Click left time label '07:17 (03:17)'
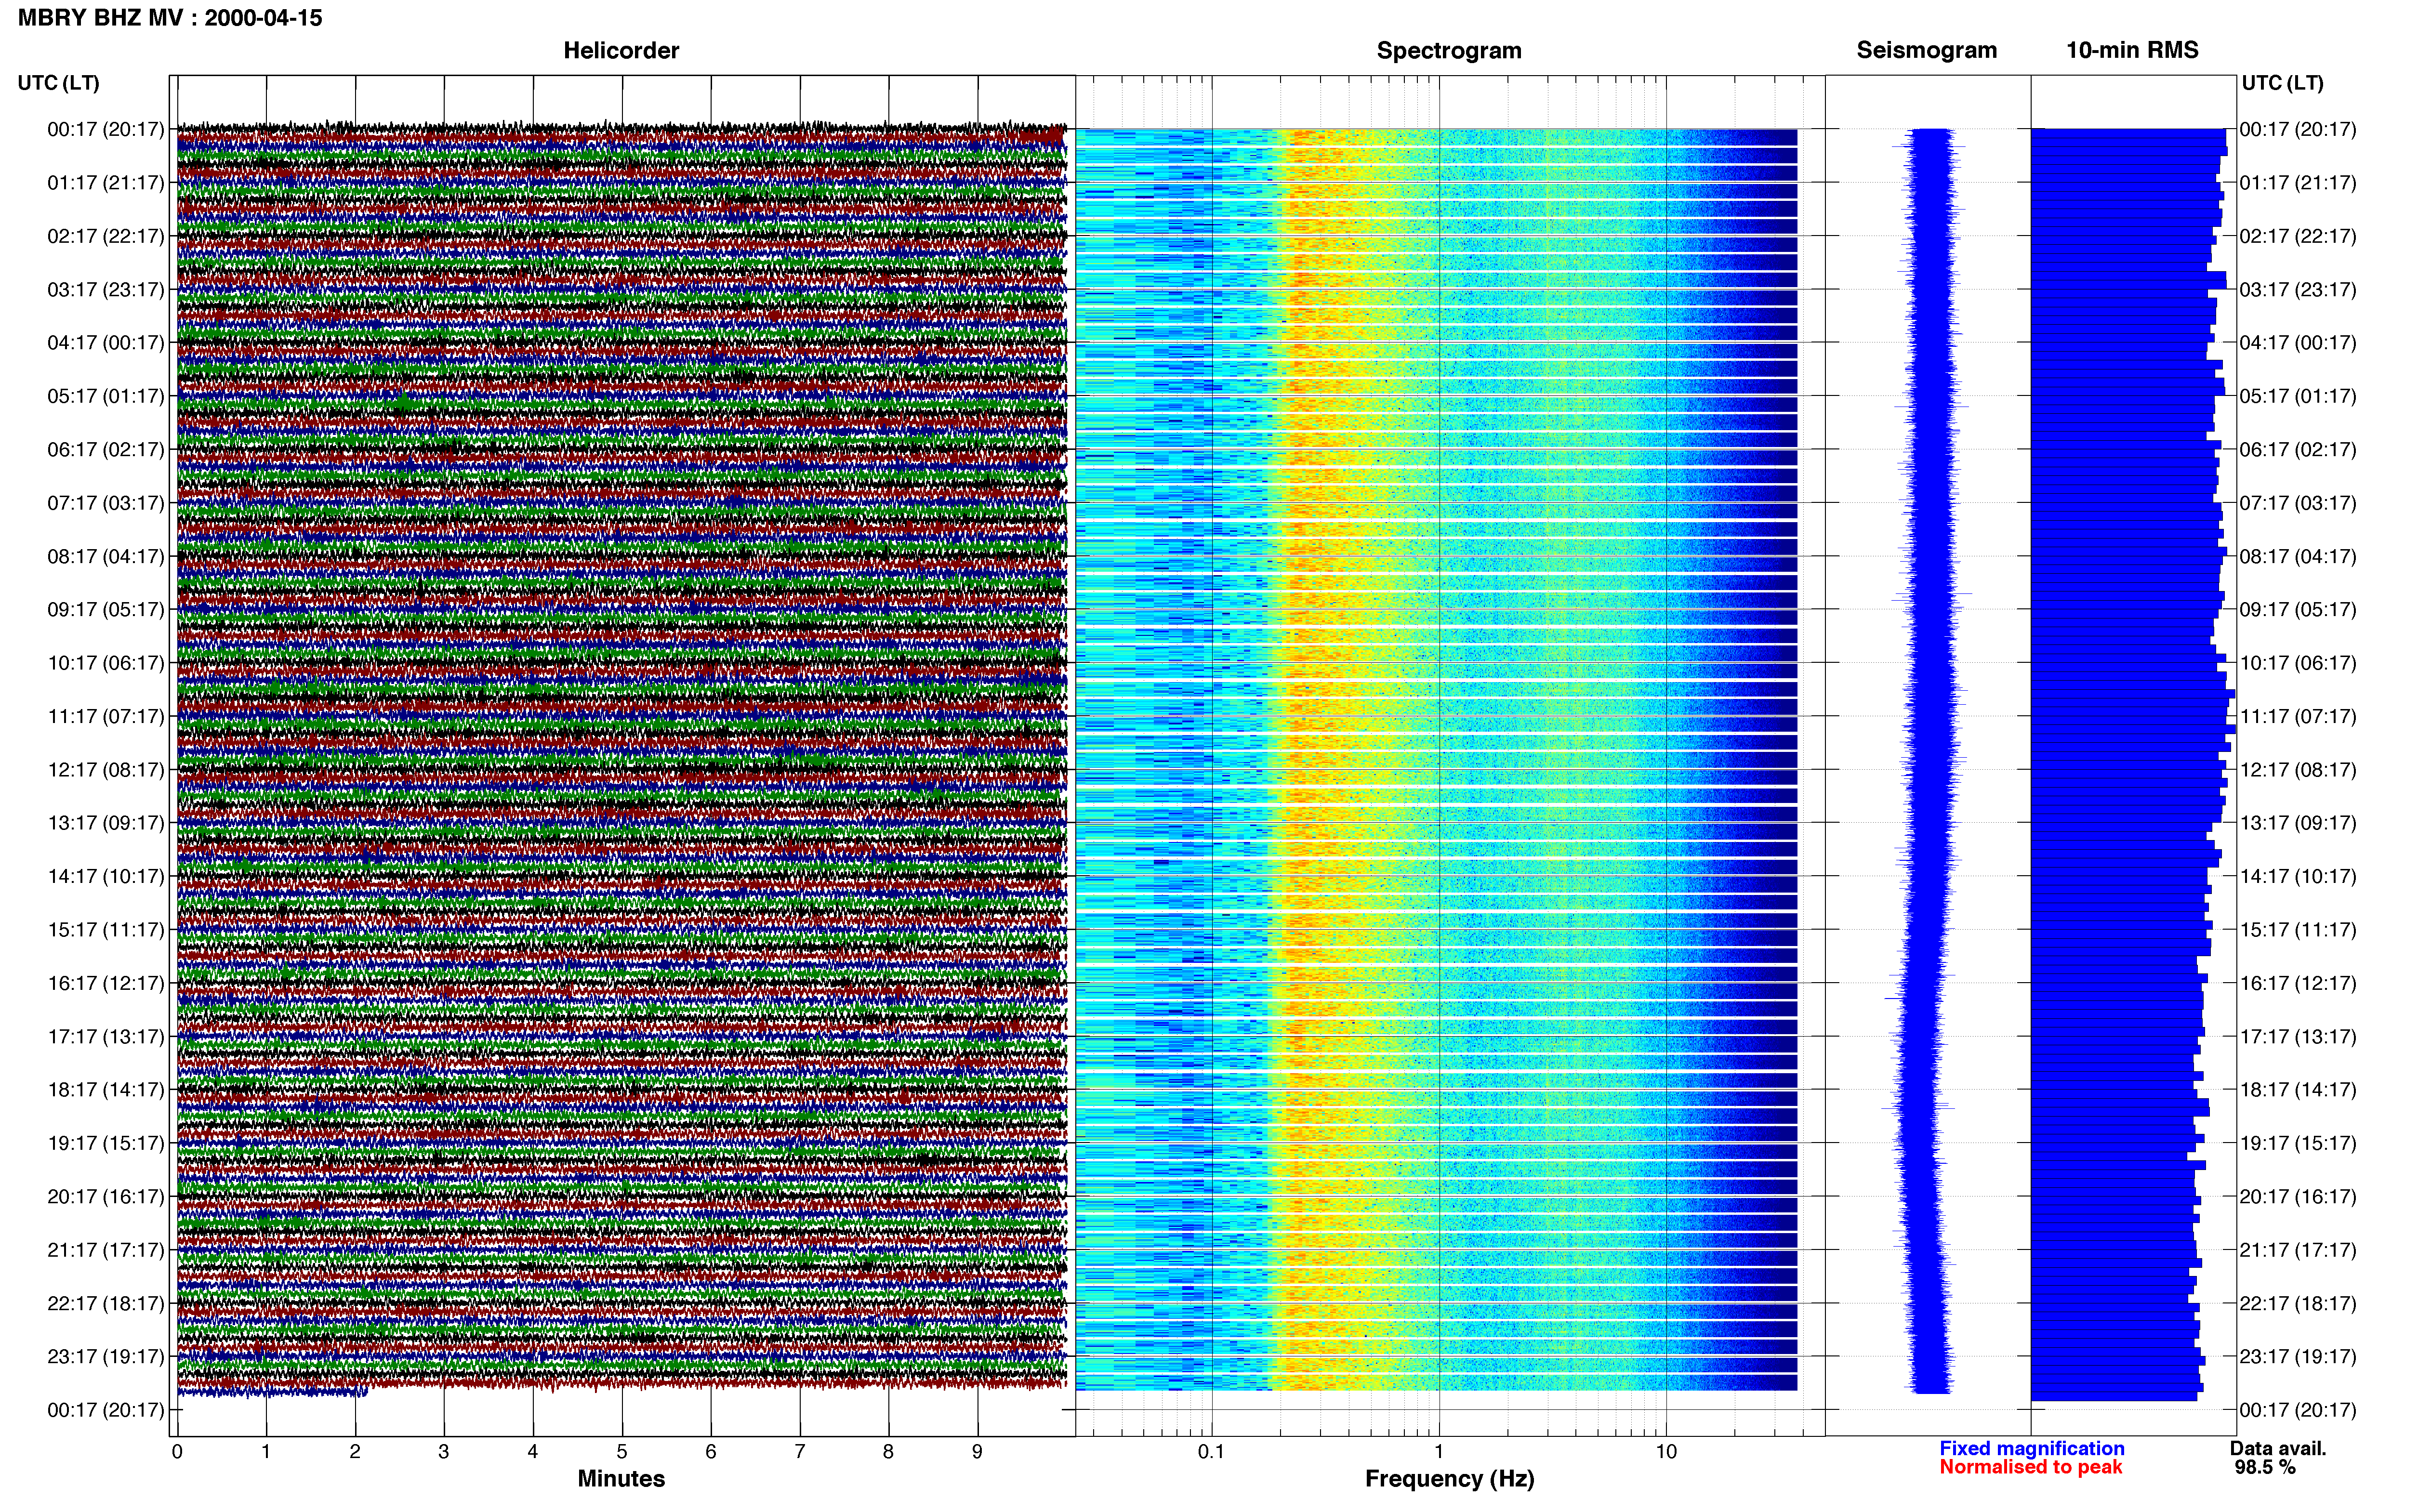This screenshot has height=1512, width=2418. pos(106,503)
